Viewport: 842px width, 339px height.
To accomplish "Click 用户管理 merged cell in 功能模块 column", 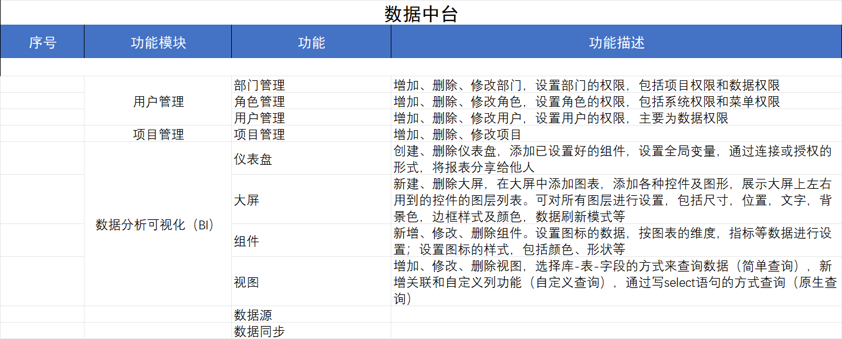I will pyautogui.click(x=158, y=101).
